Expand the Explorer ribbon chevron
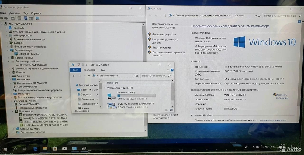This screenshot has width=304, height=155. [168, 70]
